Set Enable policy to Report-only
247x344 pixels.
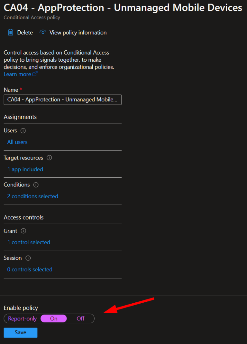pos(22,319)
